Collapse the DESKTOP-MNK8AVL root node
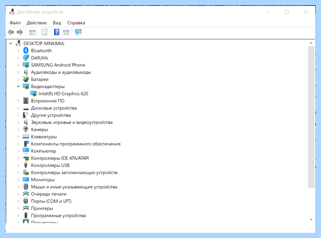Screen dimensions: 321x238 [x=11, y=44]
